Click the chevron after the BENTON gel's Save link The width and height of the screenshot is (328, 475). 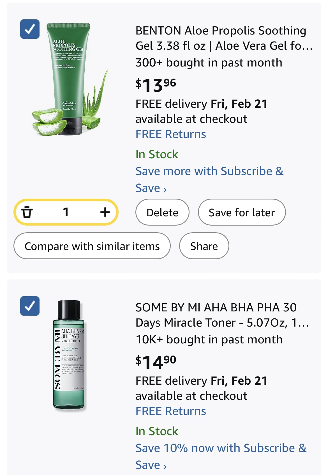pos(165,190)
